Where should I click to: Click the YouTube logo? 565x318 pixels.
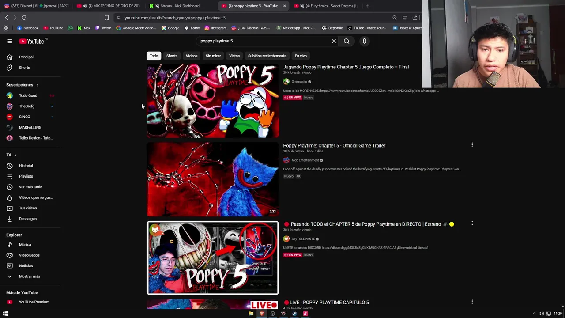click(x=31, y=41)
